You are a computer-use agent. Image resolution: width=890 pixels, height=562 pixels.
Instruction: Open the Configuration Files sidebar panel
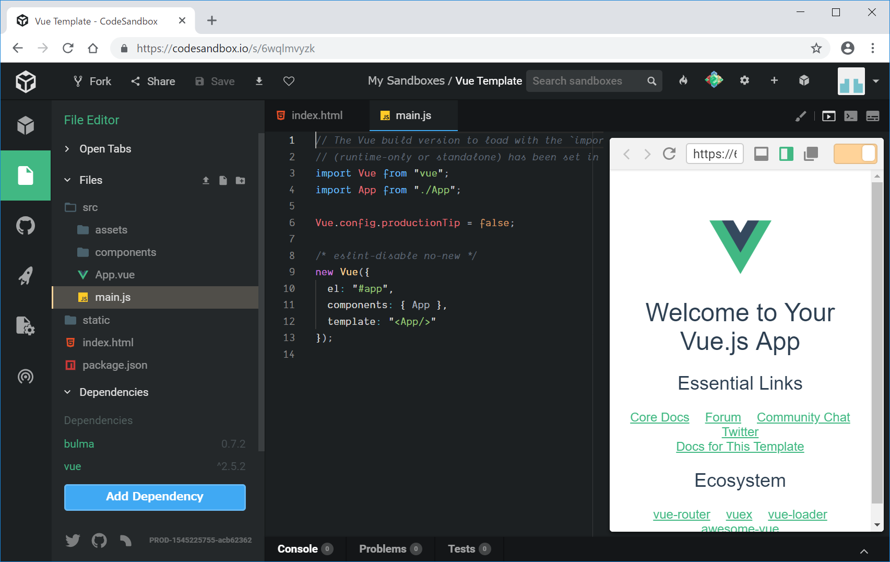[x=25, y=326]
